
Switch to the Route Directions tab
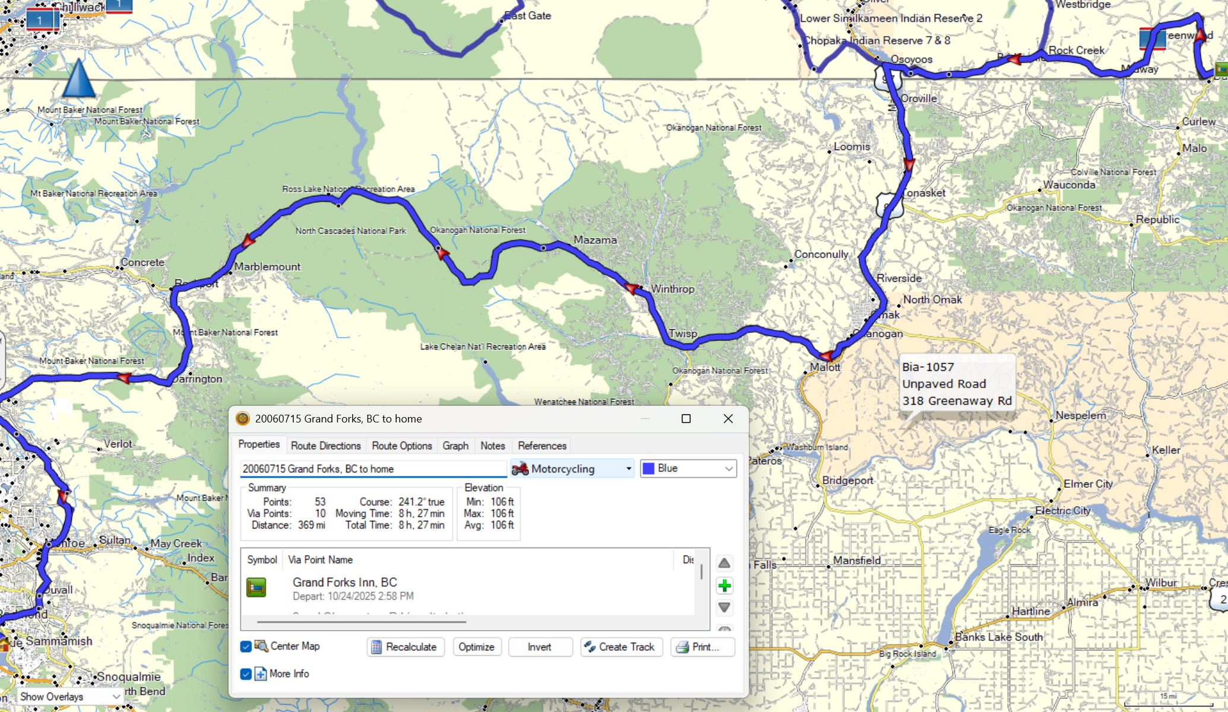pyautogui.click(x=325, y=446)
